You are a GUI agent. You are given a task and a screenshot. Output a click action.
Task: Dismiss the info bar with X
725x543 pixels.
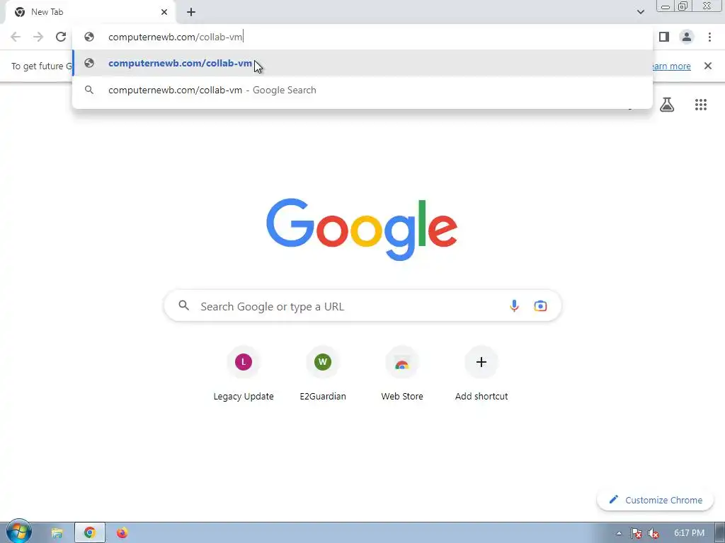707,66
